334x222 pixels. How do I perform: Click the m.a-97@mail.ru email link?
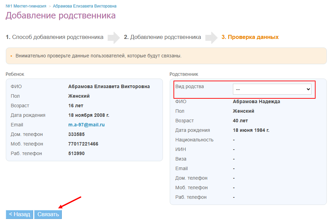86,125
